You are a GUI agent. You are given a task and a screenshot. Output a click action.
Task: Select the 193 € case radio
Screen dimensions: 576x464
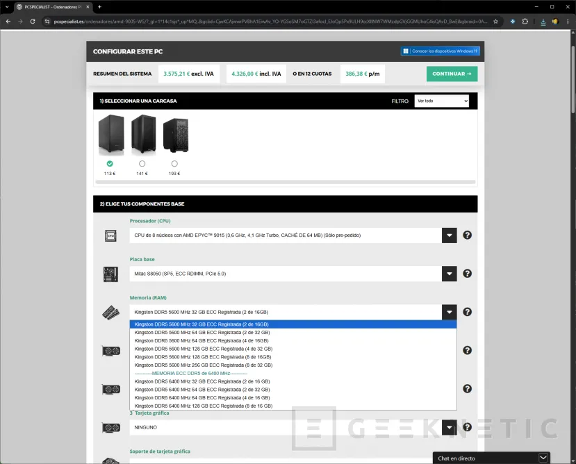[x=174, y=163]
